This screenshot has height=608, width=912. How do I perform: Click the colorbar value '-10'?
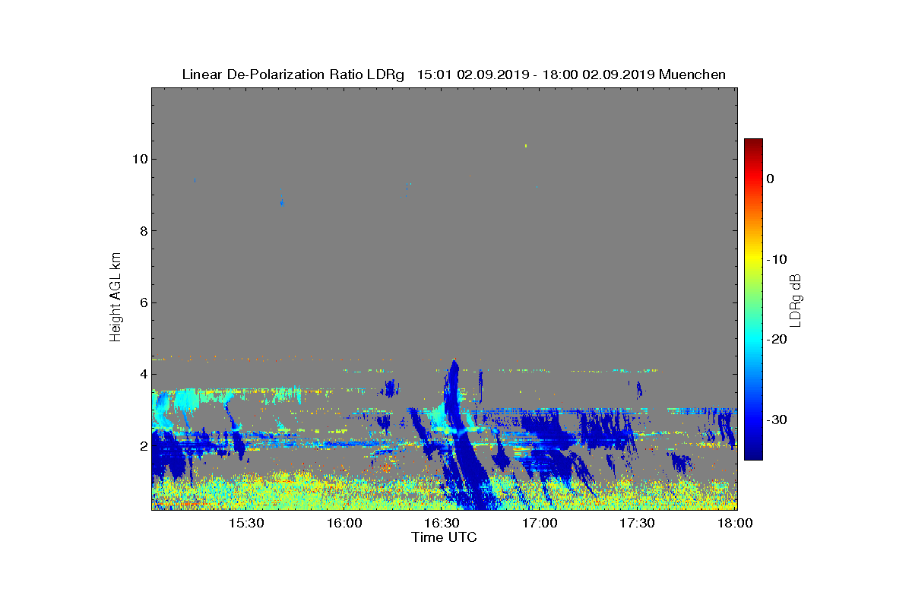tap(777, 259)
